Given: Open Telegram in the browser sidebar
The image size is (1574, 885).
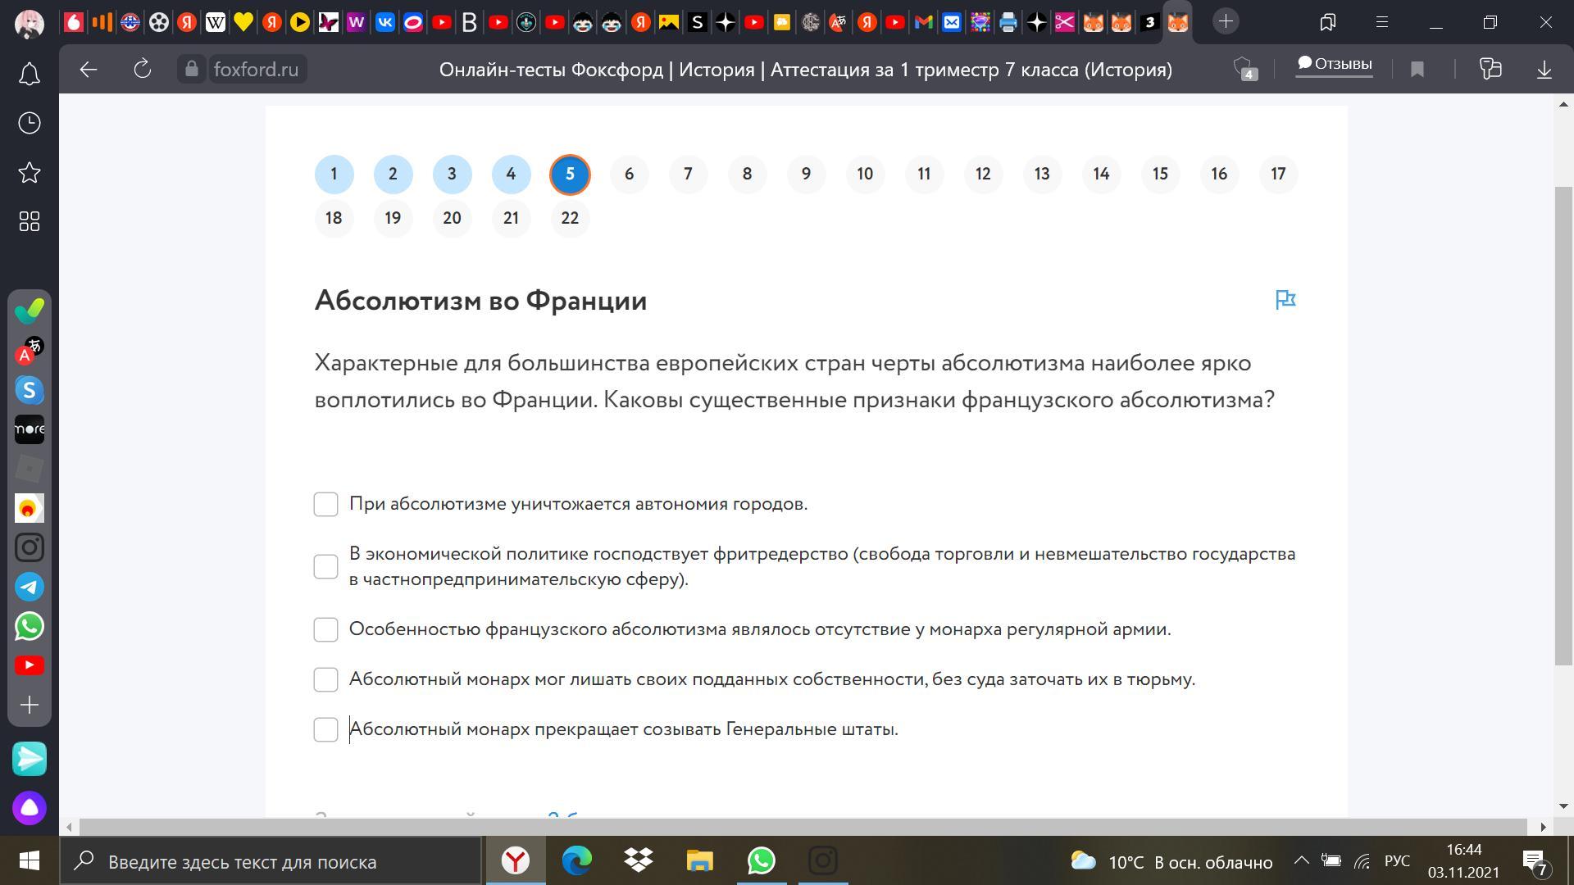Looking at the screenshot, I should coord(30,587).
